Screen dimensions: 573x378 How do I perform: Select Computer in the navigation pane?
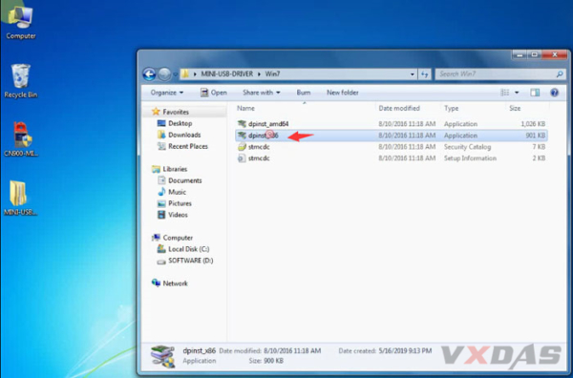178,238
